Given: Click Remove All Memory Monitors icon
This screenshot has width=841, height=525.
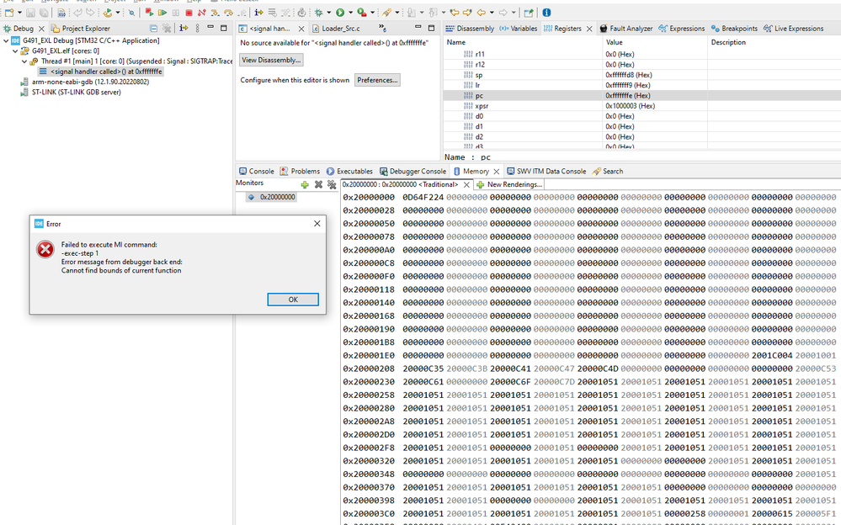Looking at the screenshot, I should 332,184.
